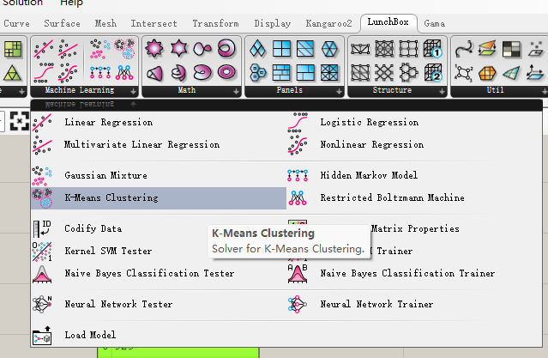Switch to the Kangaroo2 tab

tap(328, 23)
